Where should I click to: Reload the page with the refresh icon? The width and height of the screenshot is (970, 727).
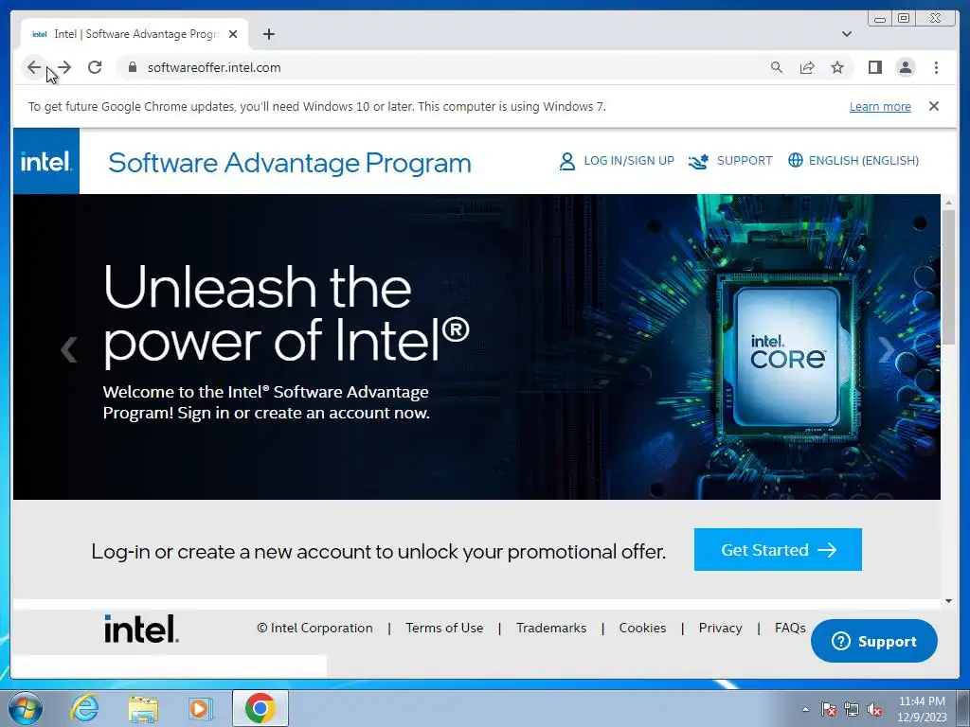click(x=95, y=67)
